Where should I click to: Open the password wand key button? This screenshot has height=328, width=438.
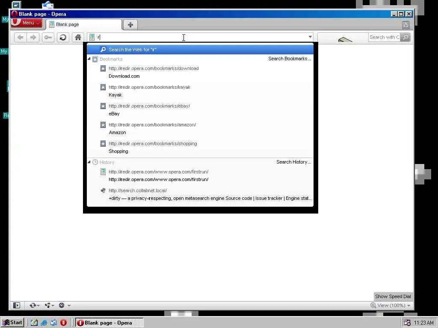(48, 38)
